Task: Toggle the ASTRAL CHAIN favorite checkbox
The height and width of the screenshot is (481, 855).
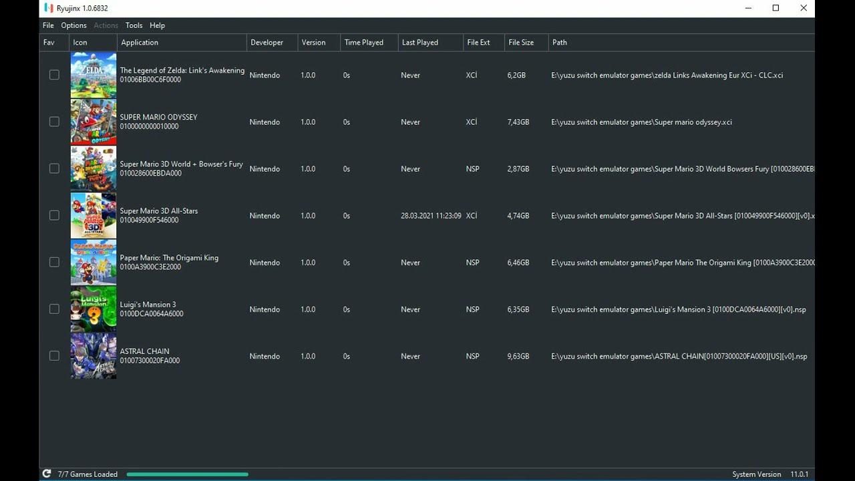Action: coord(54,355)
